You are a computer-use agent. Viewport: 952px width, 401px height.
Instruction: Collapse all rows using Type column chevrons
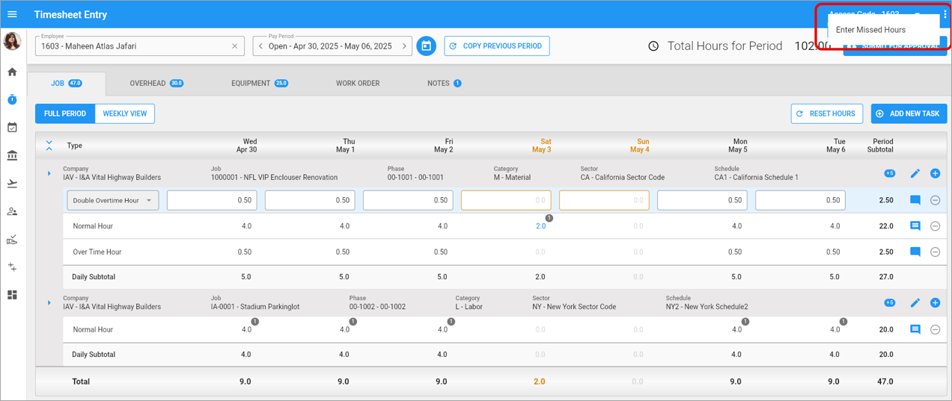[49, 146]
